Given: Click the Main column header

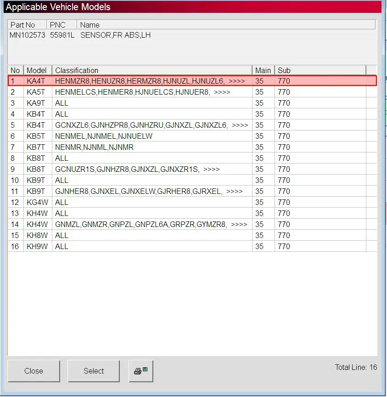Looking at the screenshot, I should point(264,70).
